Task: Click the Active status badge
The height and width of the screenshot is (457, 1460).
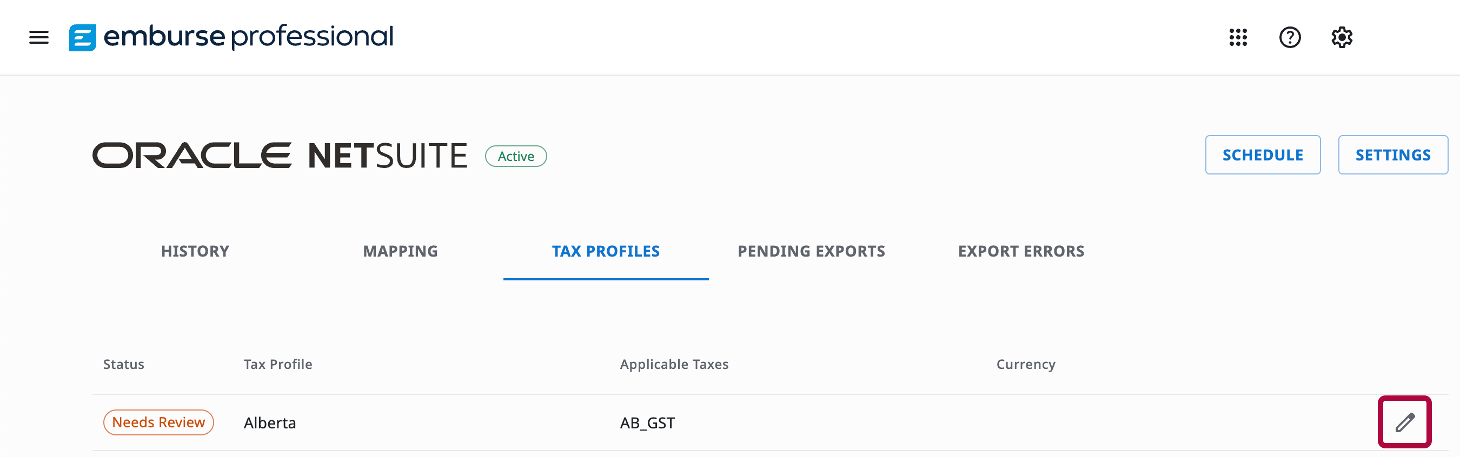Action: pyautogui.click(x=516, y=156)
